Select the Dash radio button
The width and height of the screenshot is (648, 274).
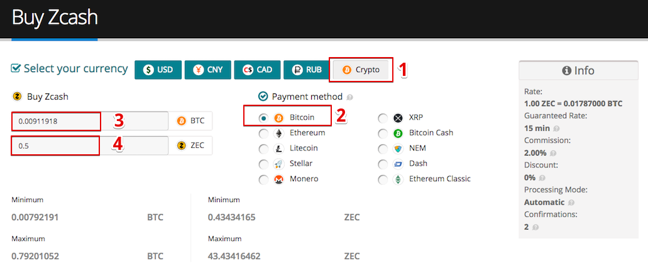point(383,164)
